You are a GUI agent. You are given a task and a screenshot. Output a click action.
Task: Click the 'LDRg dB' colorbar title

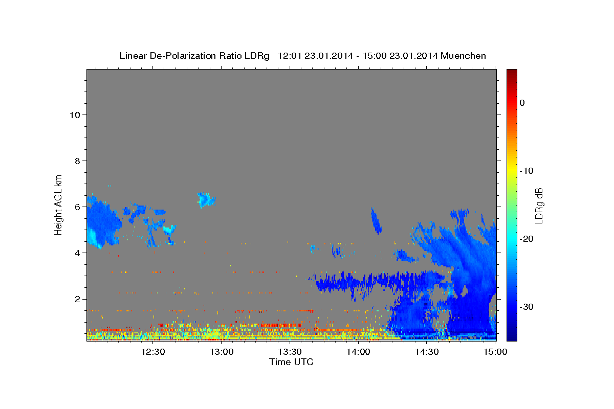[x=539, y=205]
